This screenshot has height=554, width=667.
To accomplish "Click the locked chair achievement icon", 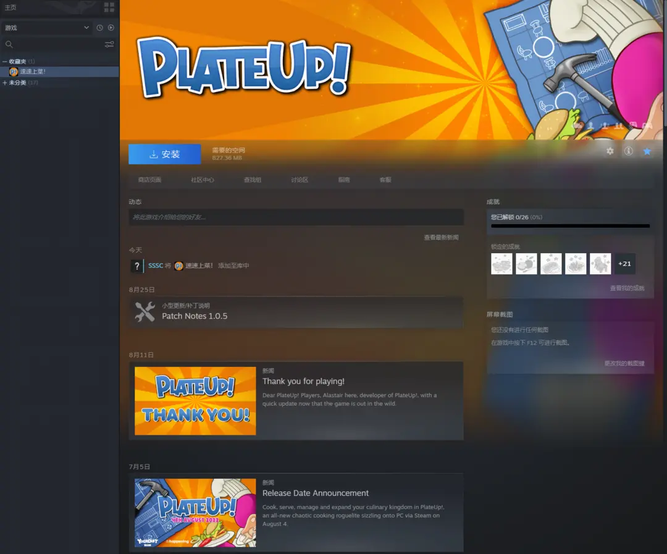I will tap(600, 264).
